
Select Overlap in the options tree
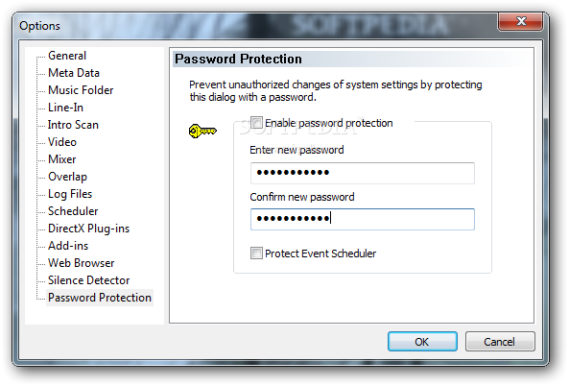(x=67, y=177)
